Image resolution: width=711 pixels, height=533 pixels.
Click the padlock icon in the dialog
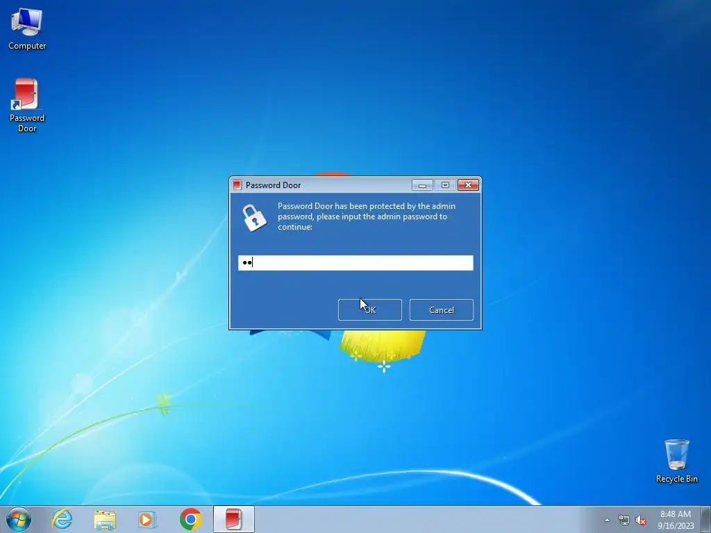point(254,217)
